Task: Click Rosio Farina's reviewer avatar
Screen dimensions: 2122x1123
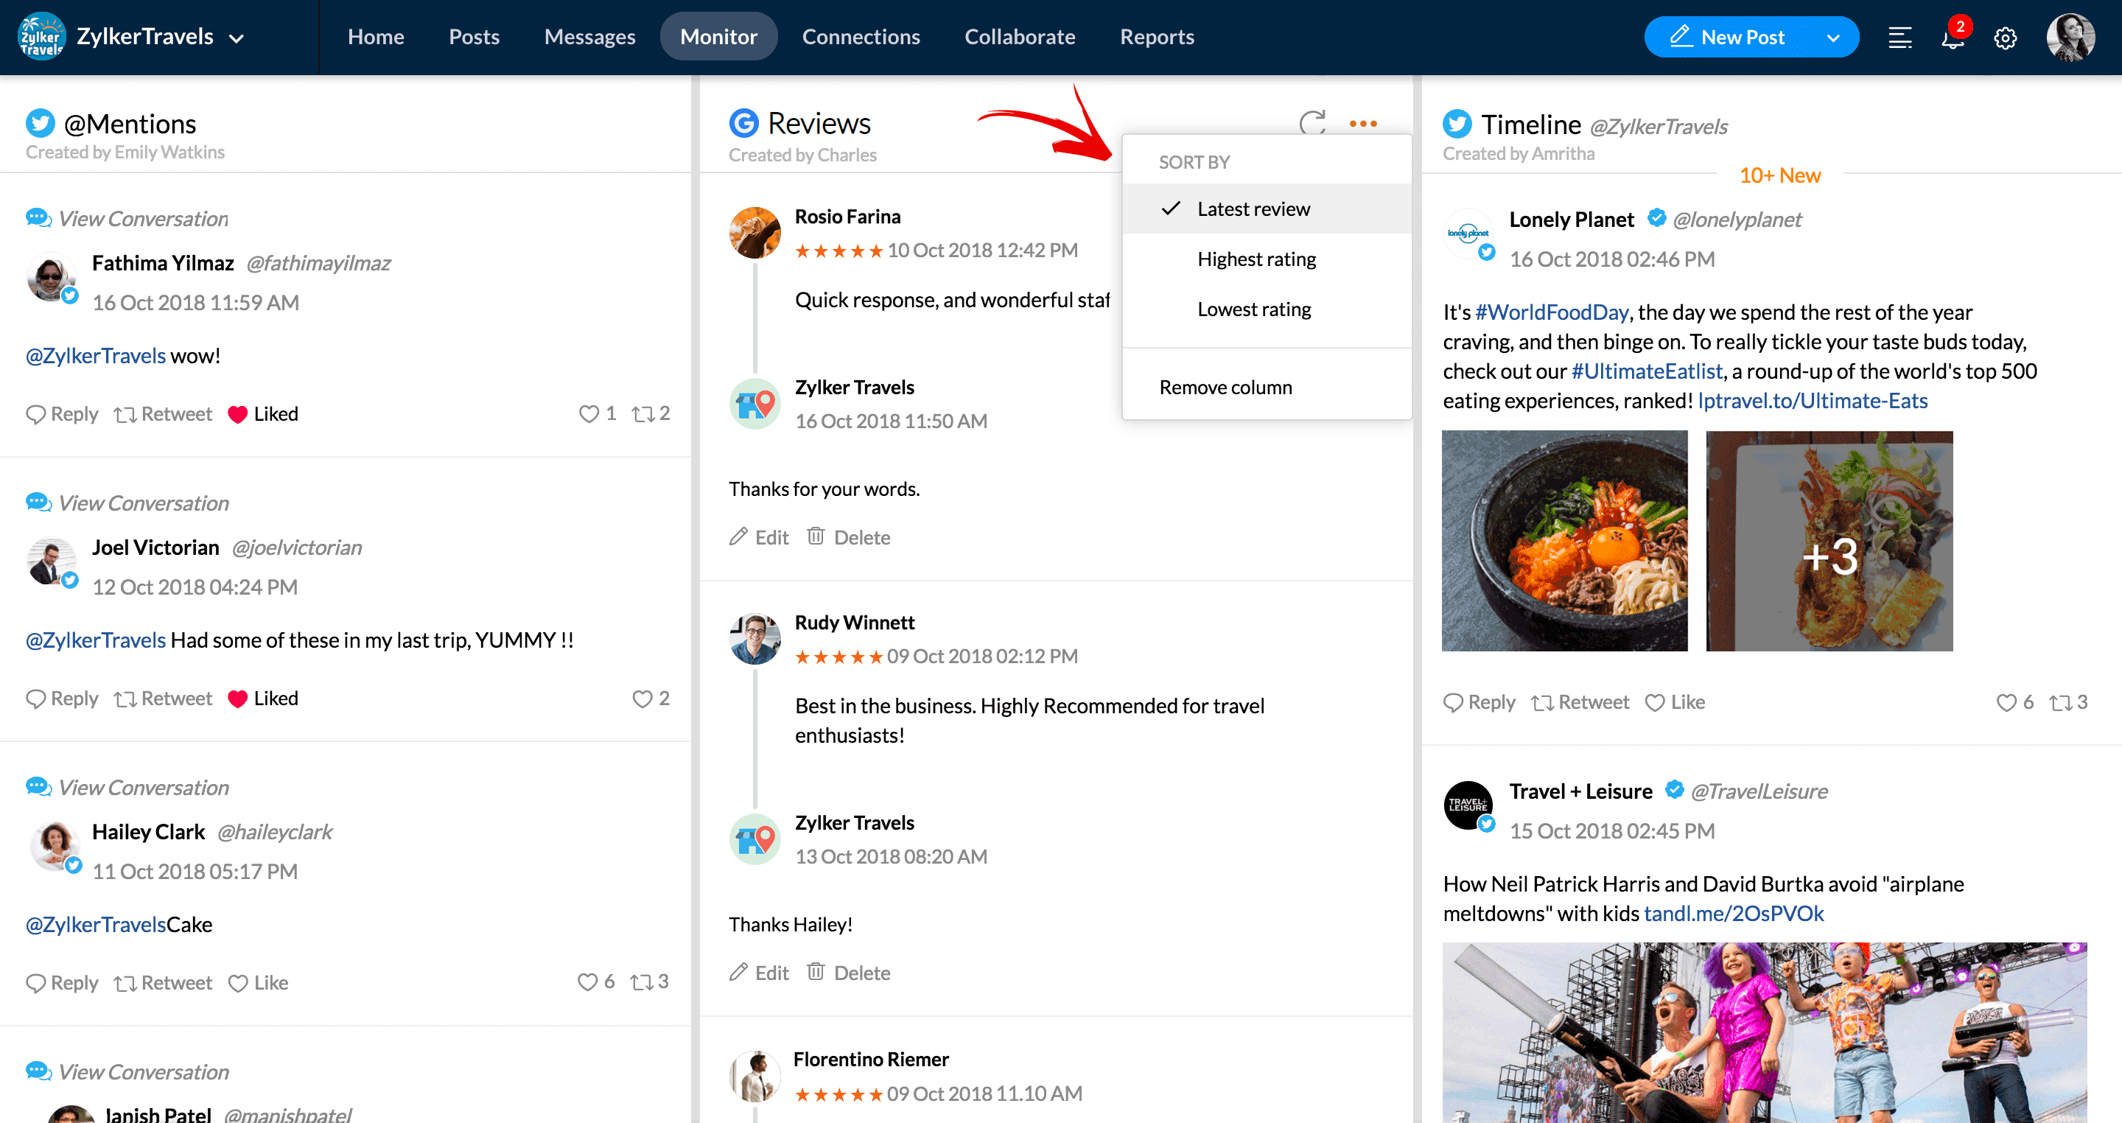Action: point(754,232)
